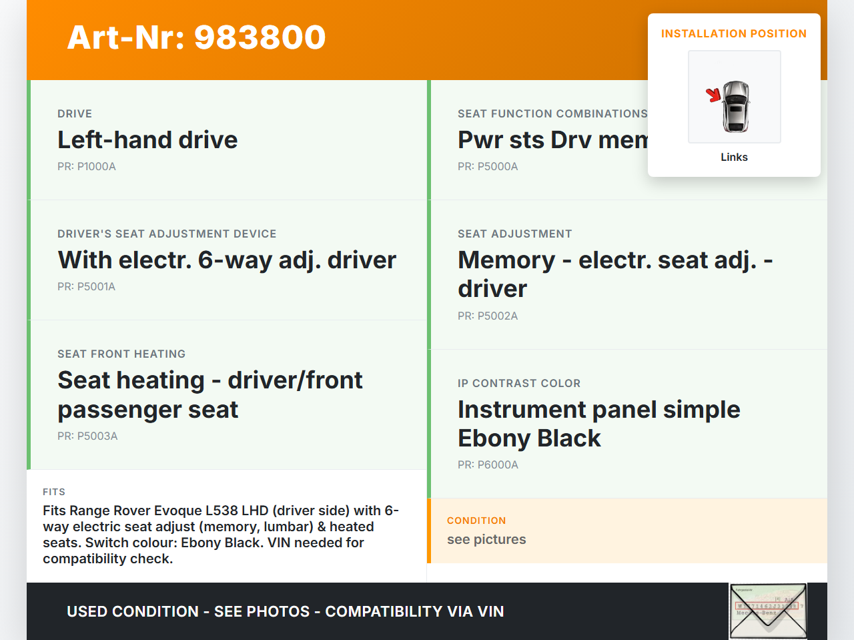Click the VIN envelope icon in footer
Image resolution: width=854 pixels, height=640 pixels.
click(768, 611)
